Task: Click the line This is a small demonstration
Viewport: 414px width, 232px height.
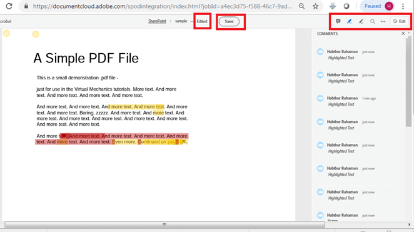Action: [78, 78]
